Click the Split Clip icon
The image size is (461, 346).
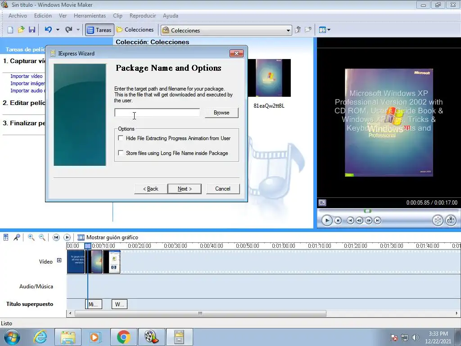438,220
